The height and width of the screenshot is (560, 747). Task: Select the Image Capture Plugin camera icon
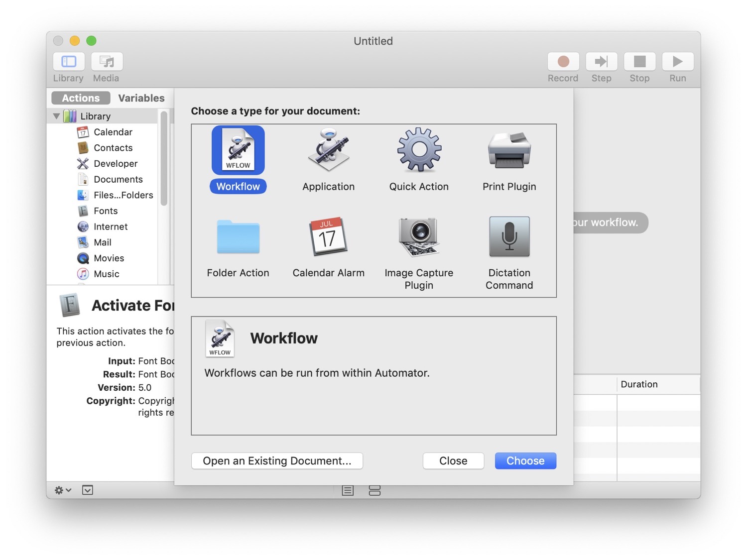pos(419,237)
